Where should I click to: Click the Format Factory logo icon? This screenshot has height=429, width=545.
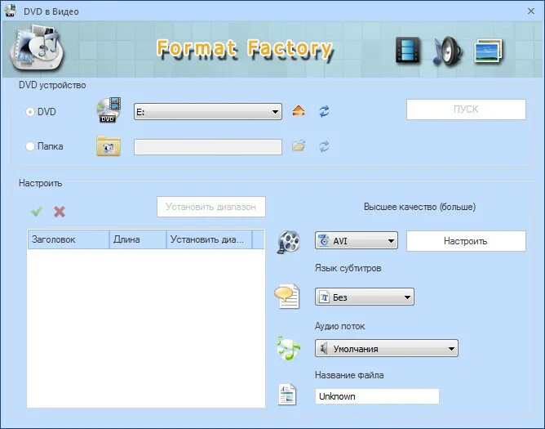(37, 47)
